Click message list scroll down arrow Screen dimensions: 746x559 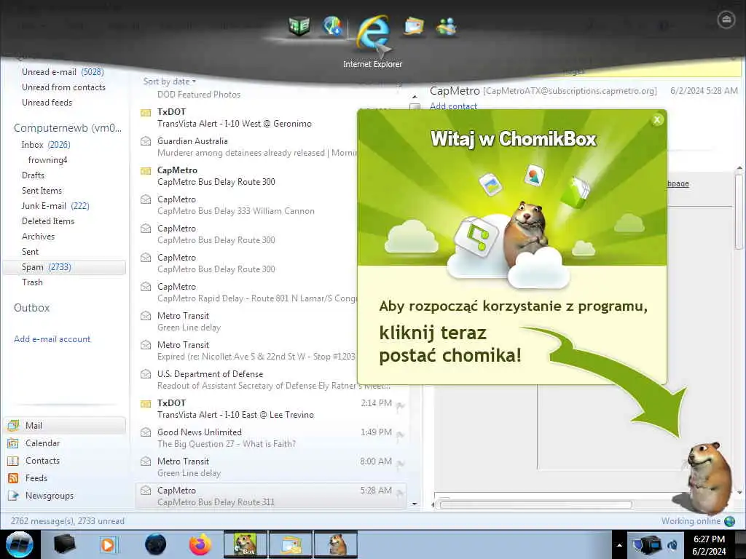click(415, 504)
